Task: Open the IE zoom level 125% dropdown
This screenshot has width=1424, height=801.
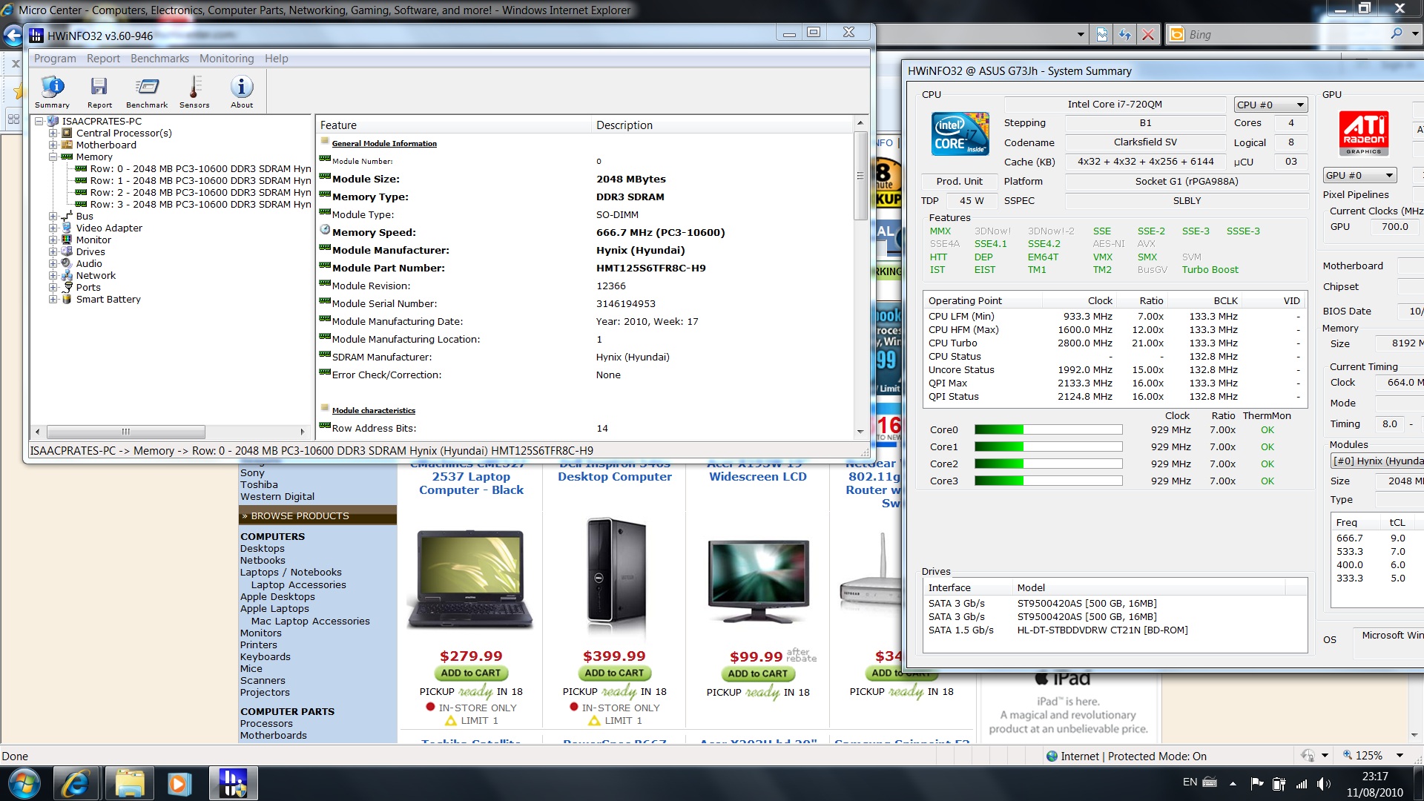Action: pyautogui.click(x=1400, y=756)
